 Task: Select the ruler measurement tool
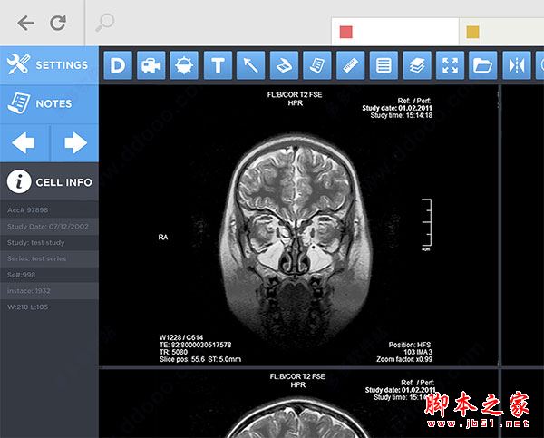(x=350, y=65)
